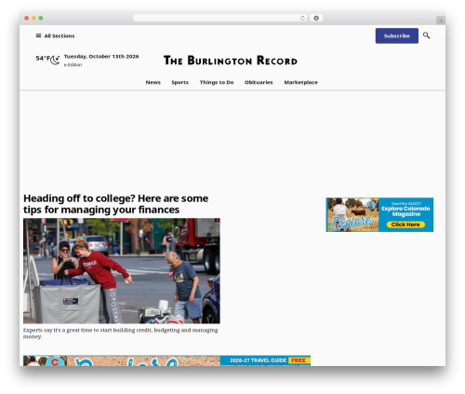This screenshot has width=465, height=394.
Task: Click the yellow Click Here ad button
Action: pyautogui.click(x=405, y=224)
